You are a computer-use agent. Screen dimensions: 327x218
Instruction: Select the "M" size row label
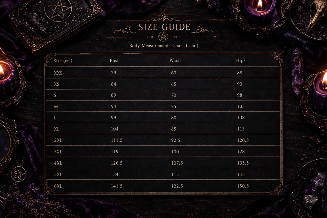tap(56, 107)
